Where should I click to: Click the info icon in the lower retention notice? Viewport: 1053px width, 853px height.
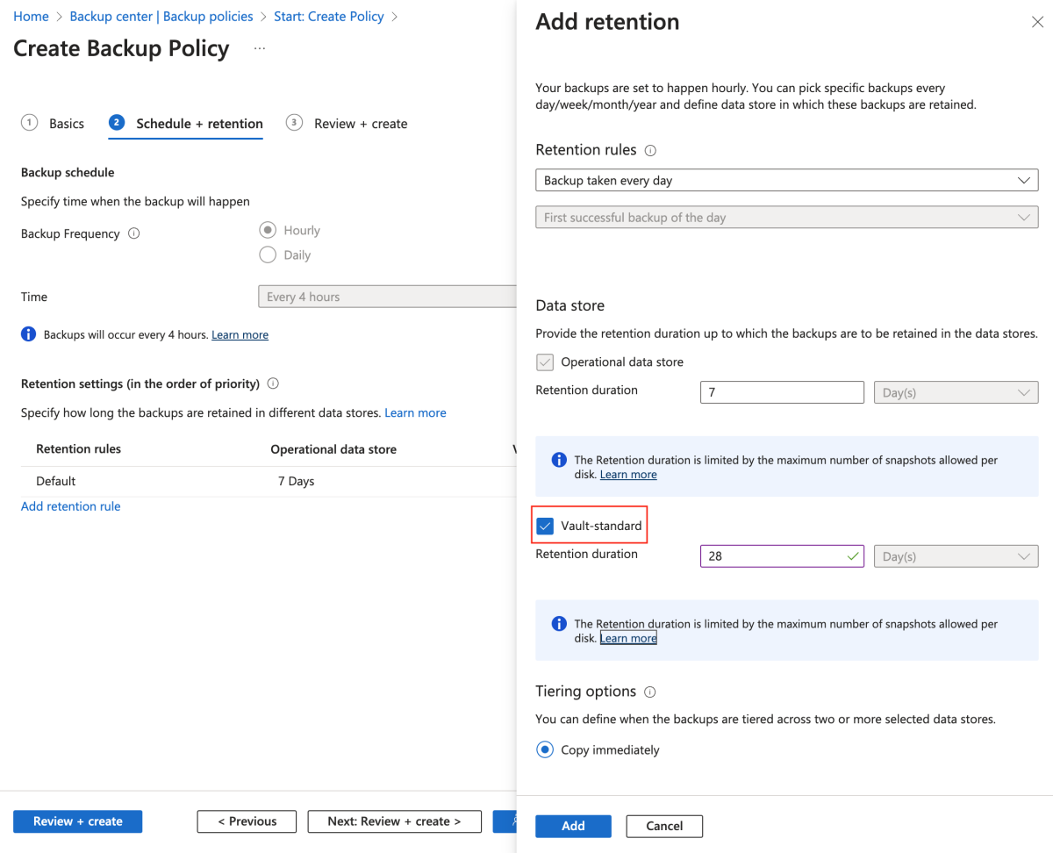(559, 623)
